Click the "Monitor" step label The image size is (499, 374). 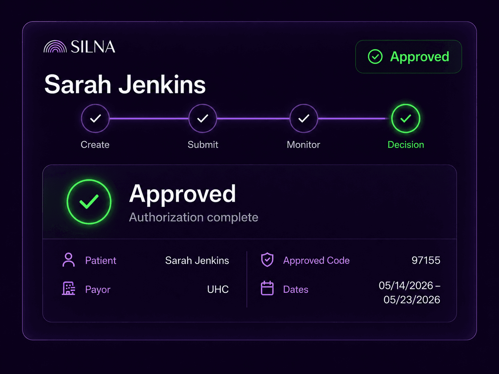(x=304, y=145)
